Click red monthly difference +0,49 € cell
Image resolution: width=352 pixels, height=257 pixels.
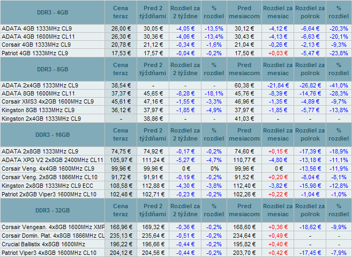(x=278, y=236)
